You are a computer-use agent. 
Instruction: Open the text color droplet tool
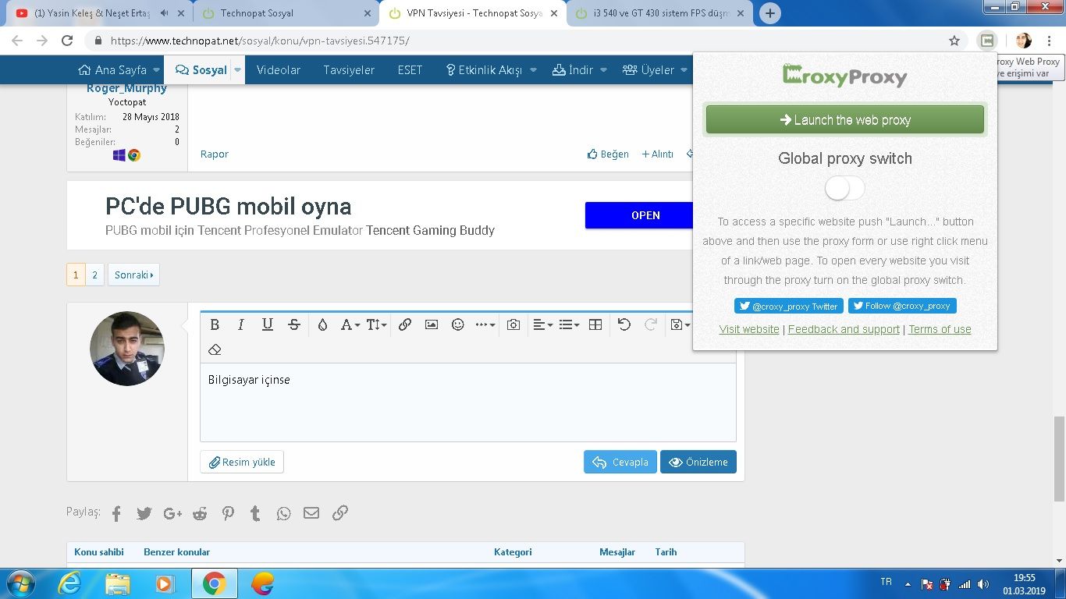click(x=322, y=325)
